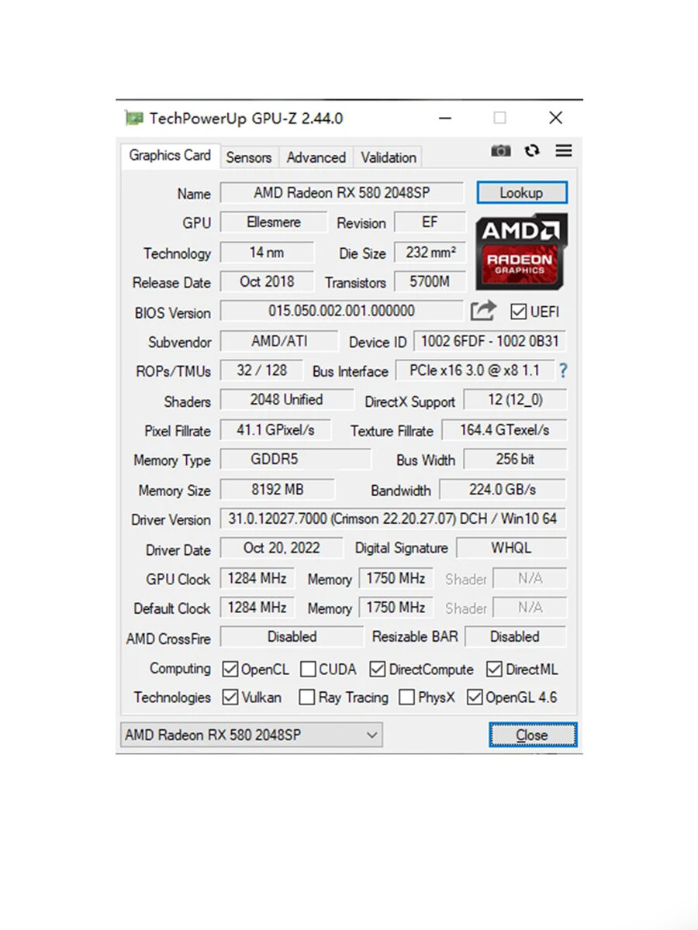
Task: Click the Default Clock field 1284 MHz
Action: point(257,608)
